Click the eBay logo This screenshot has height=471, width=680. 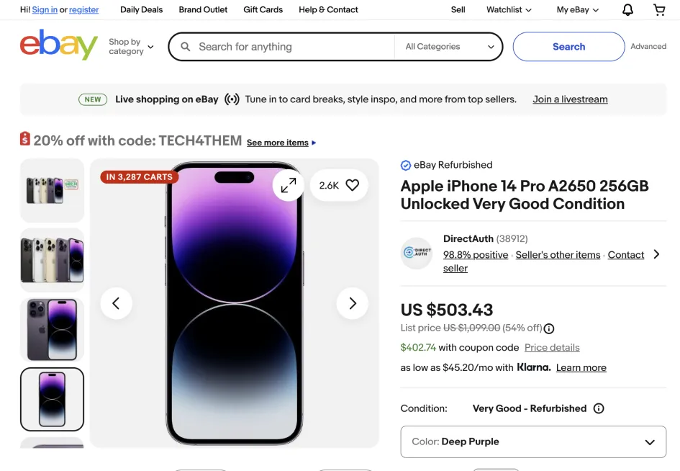click(x=59, y=45)
